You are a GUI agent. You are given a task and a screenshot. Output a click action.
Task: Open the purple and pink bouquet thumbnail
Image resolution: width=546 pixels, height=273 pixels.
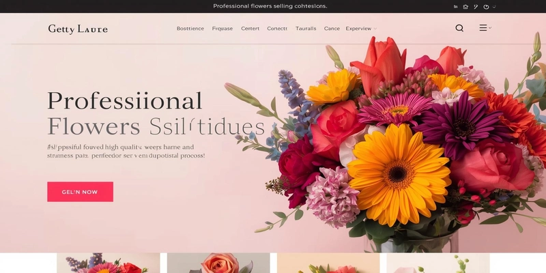click(109, 263)
